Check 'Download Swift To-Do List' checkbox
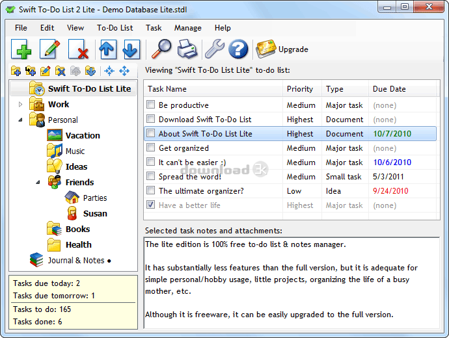The width and height of the screenshot is (449, 338). pos(150,119)
